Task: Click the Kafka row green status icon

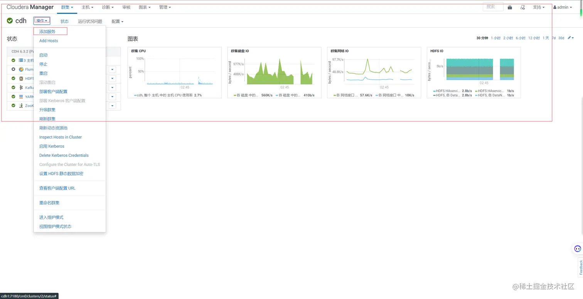Action: [13, 88]
